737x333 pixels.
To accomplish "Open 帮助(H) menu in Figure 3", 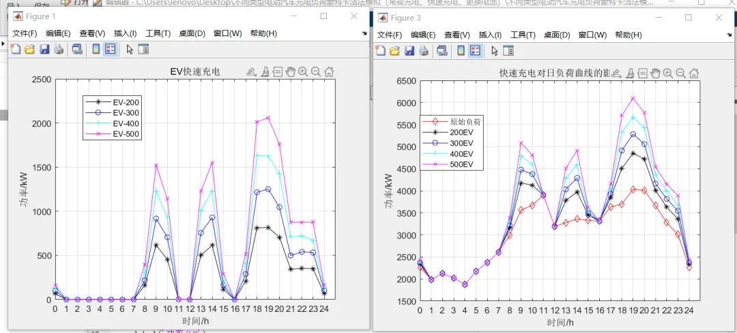I will point(628,35).
